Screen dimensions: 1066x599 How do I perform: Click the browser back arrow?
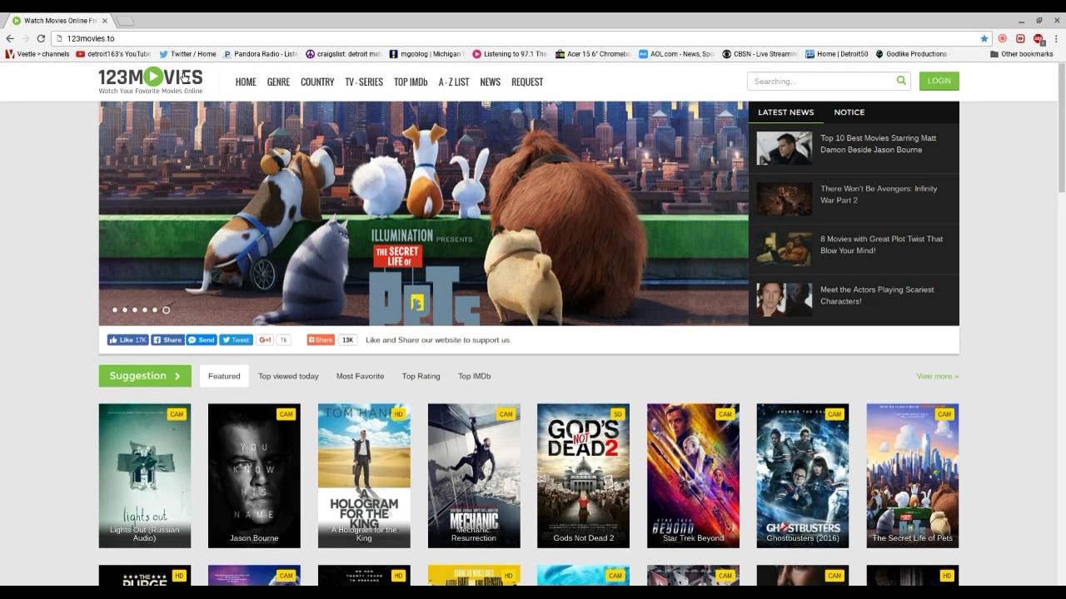pyautogui.click(x=10, y=38)
